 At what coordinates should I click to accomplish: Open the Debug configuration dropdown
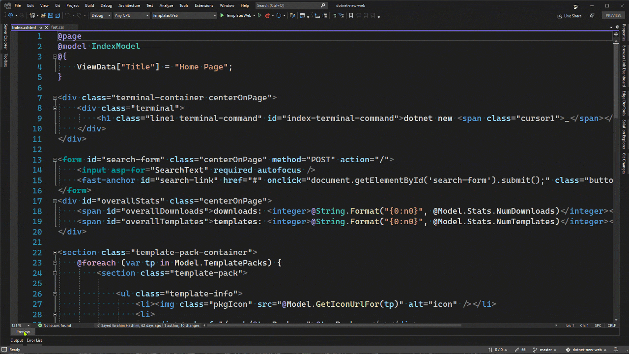click(100, 16)
